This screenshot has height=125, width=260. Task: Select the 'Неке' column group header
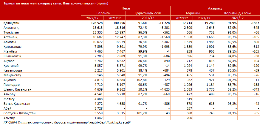(x=126, y=9)
